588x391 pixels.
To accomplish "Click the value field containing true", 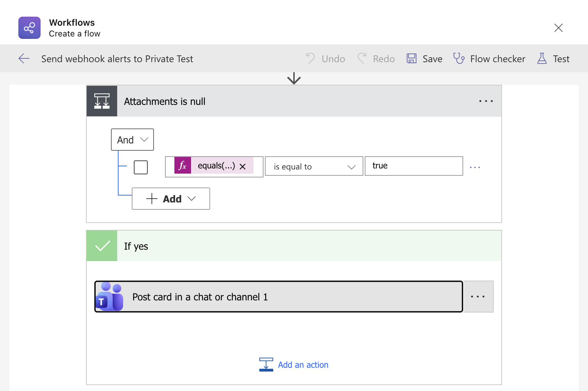I will (x=414, y=166).
